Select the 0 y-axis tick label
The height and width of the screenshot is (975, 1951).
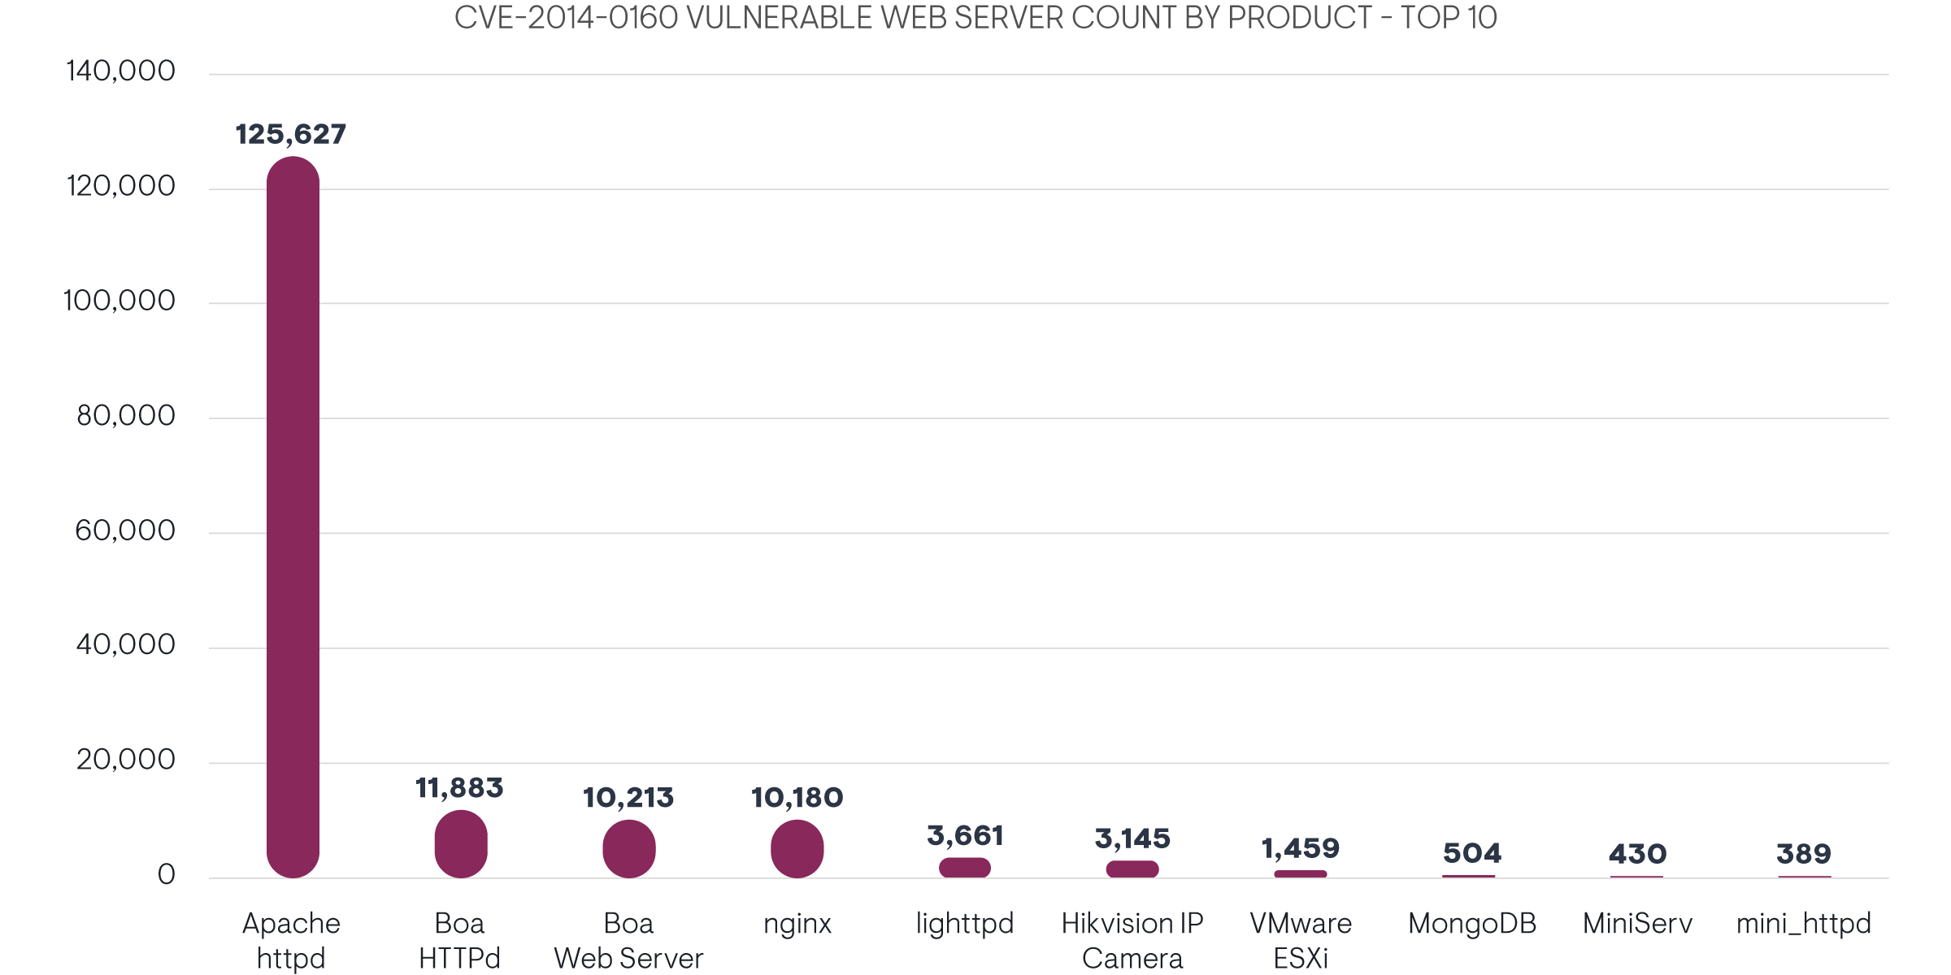pyautogui.click(x=167, y=874)
